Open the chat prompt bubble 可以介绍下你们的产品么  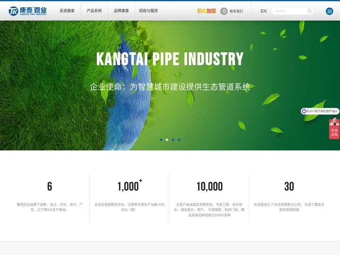point(320,111)
